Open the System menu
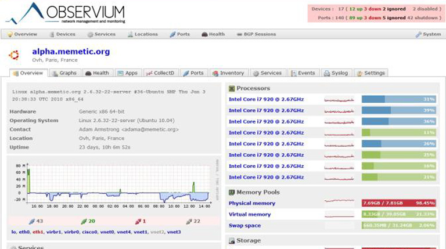This screenshot has width=446, height=249. (428, 34)
